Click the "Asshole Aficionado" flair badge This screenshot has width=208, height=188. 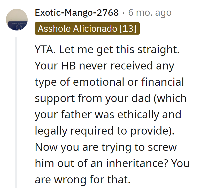78,28
